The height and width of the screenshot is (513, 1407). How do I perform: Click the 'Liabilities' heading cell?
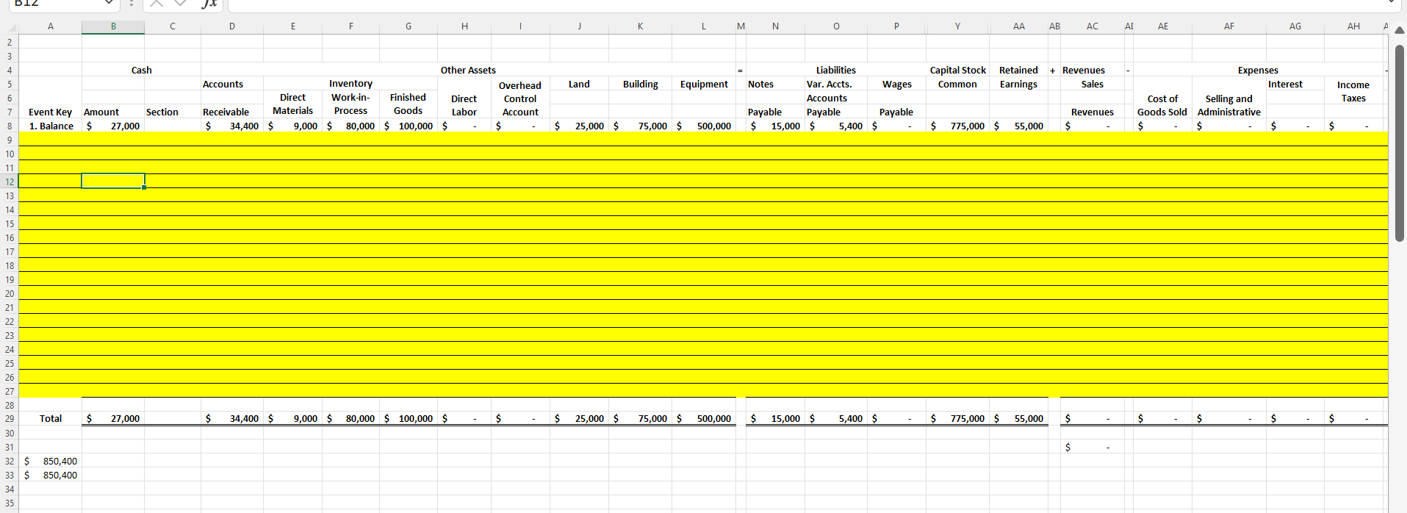point(836,70)
